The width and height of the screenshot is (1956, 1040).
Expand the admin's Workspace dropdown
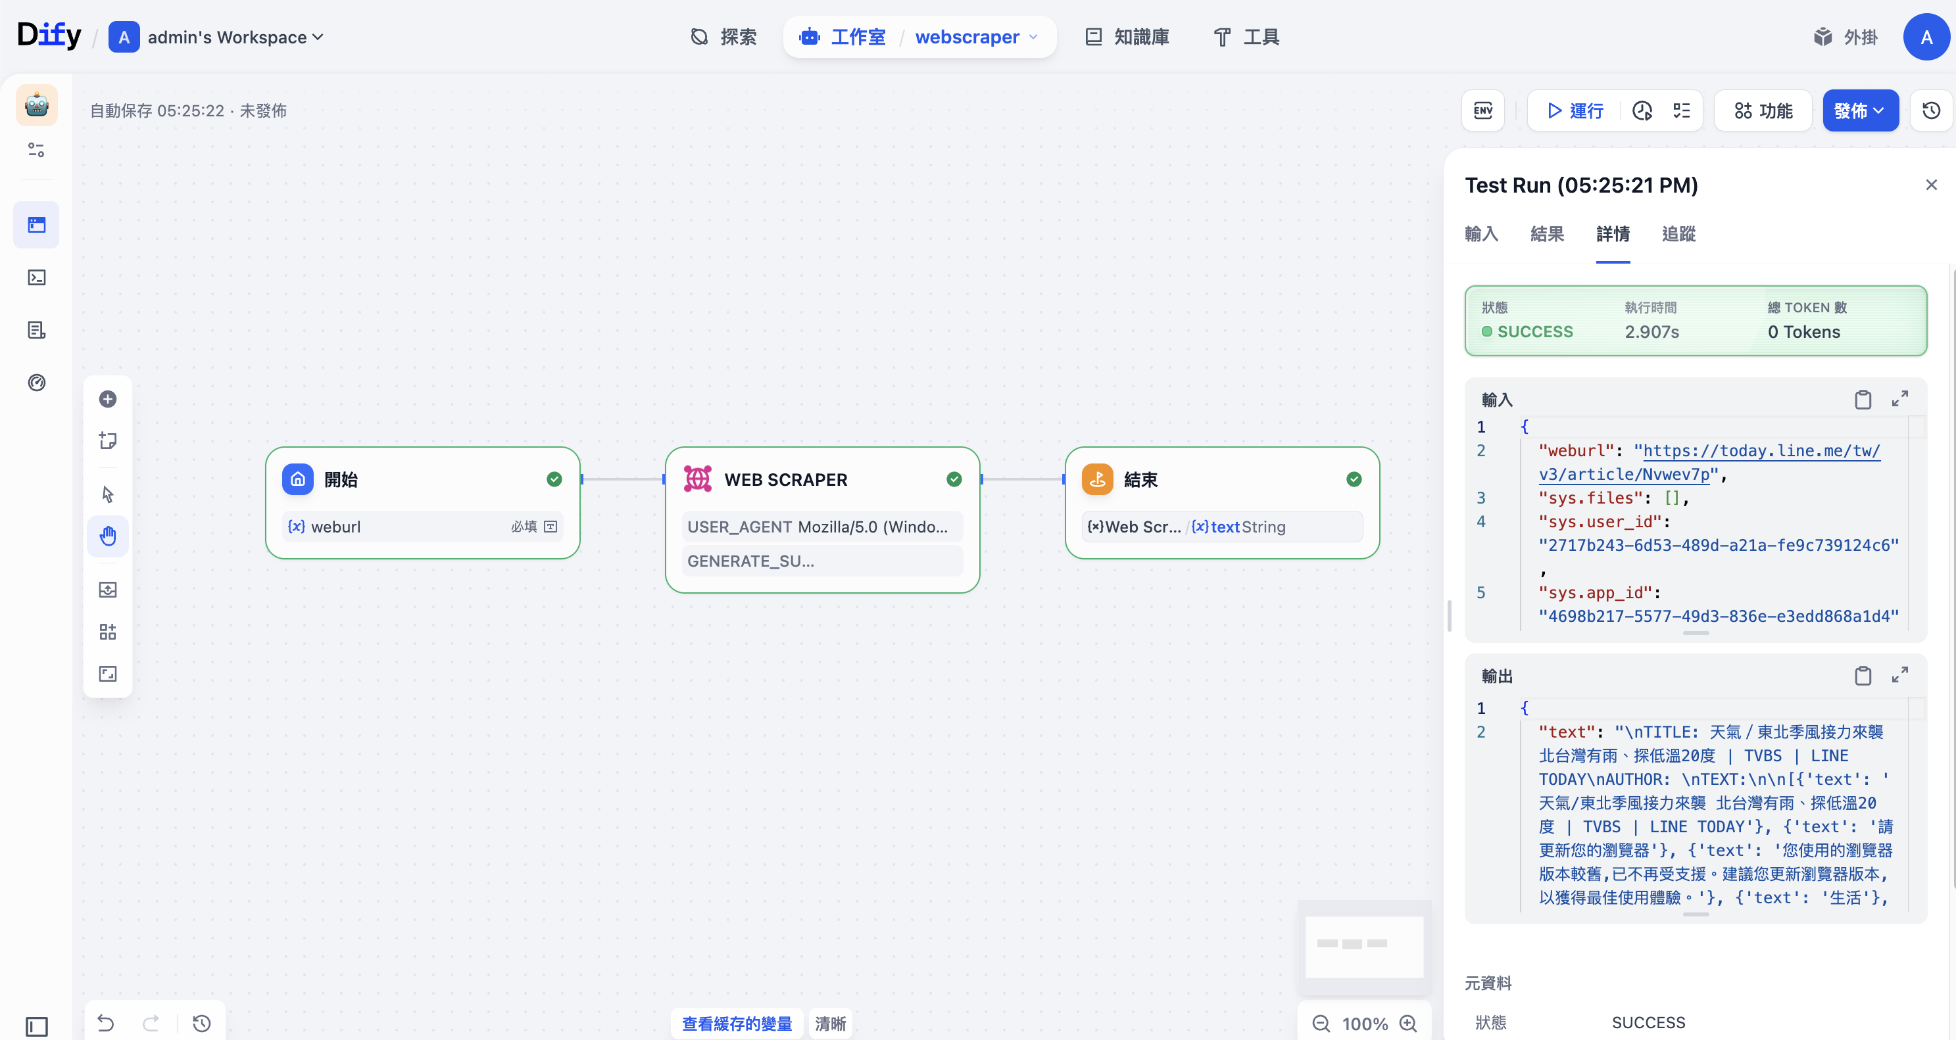tap(235, 37)
